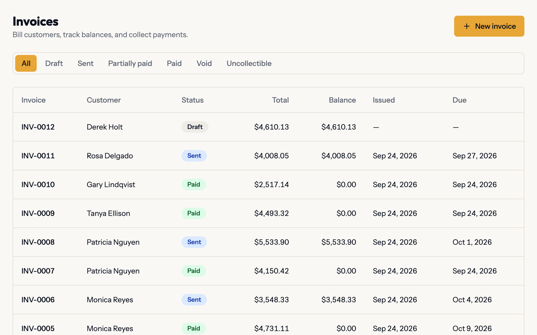This screenshot has width=537, height=335.
Task: Switch to the Sent filter tab
Action: tap(85, 63)
